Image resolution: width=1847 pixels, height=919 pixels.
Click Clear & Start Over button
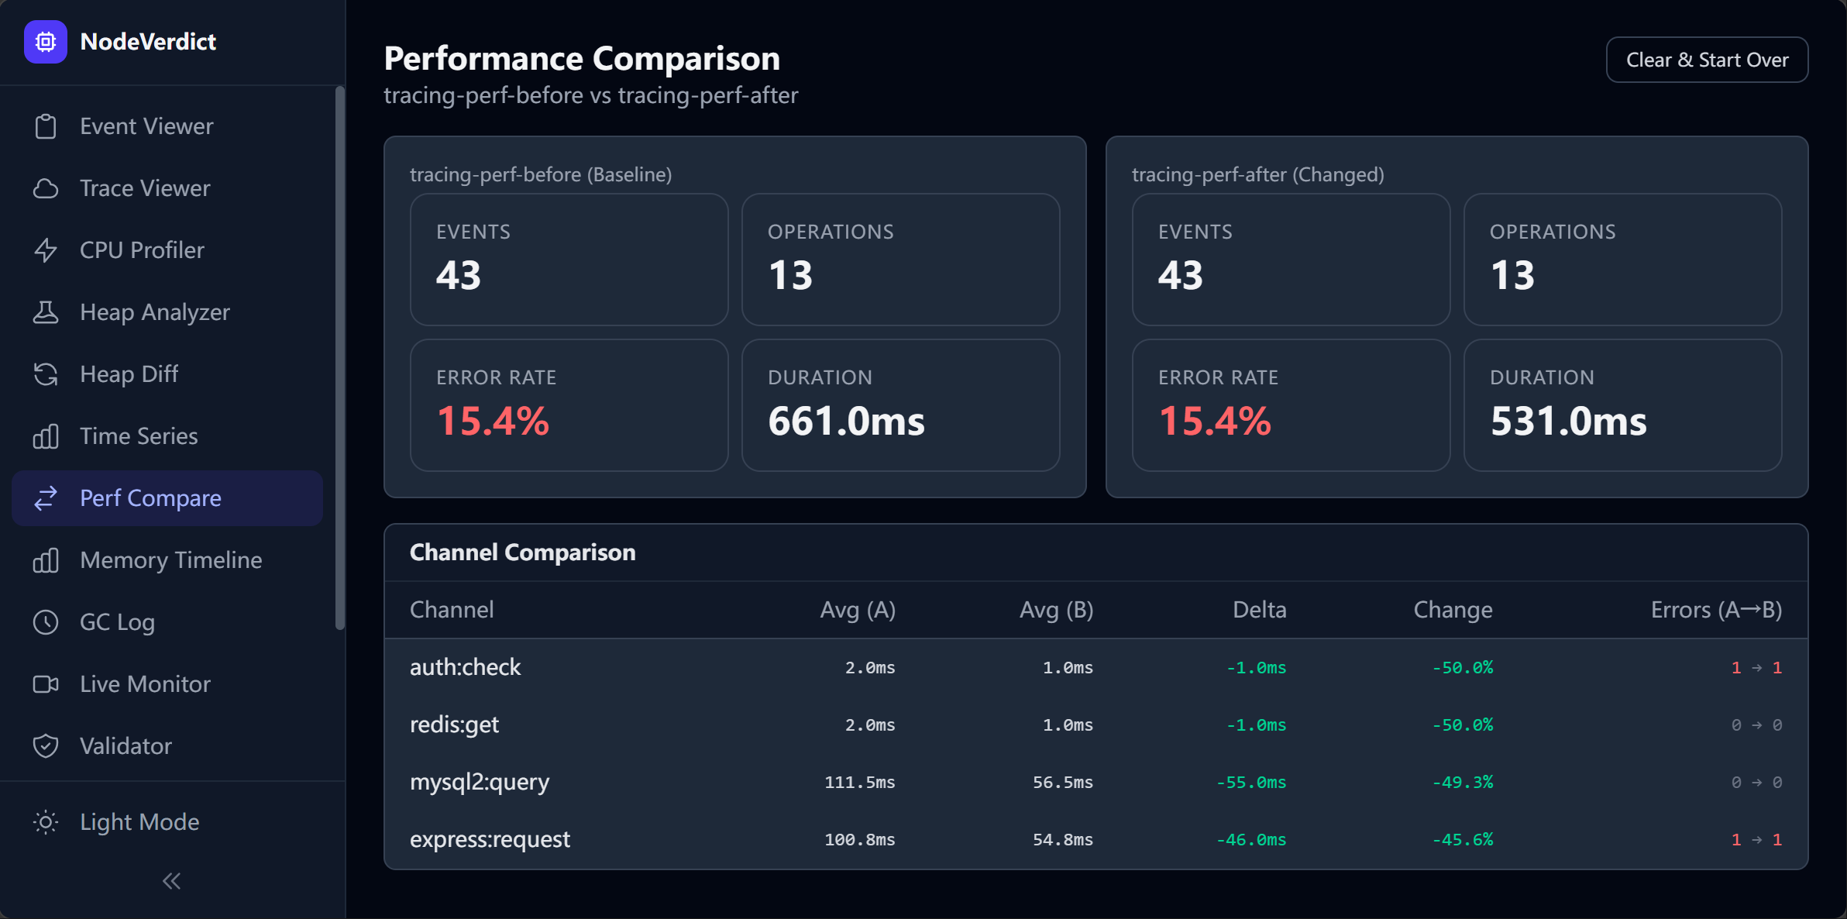coord(1707,60)
